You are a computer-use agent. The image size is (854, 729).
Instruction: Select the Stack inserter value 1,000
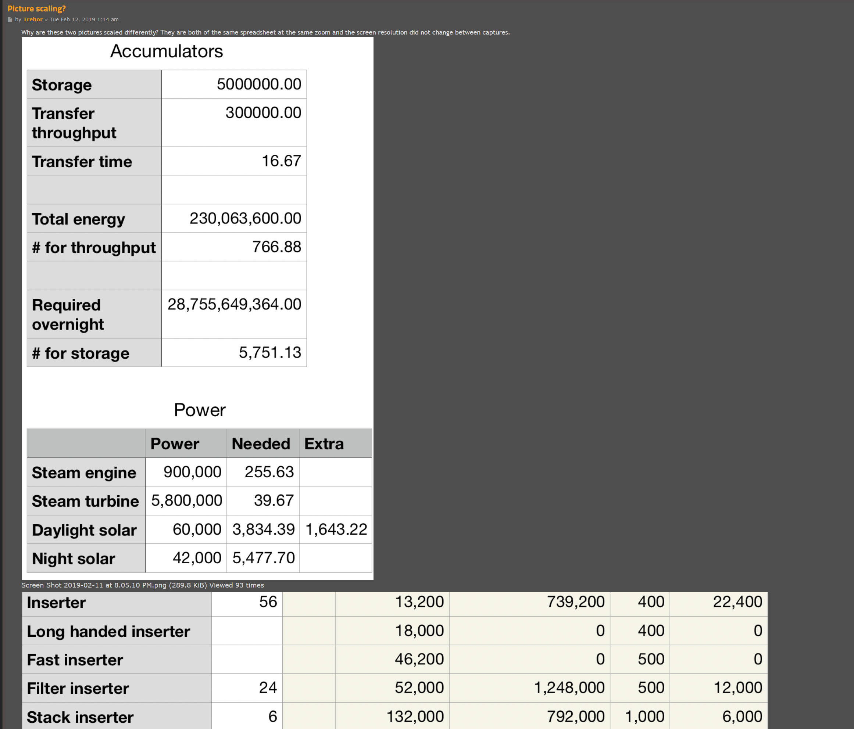(644, 716)
